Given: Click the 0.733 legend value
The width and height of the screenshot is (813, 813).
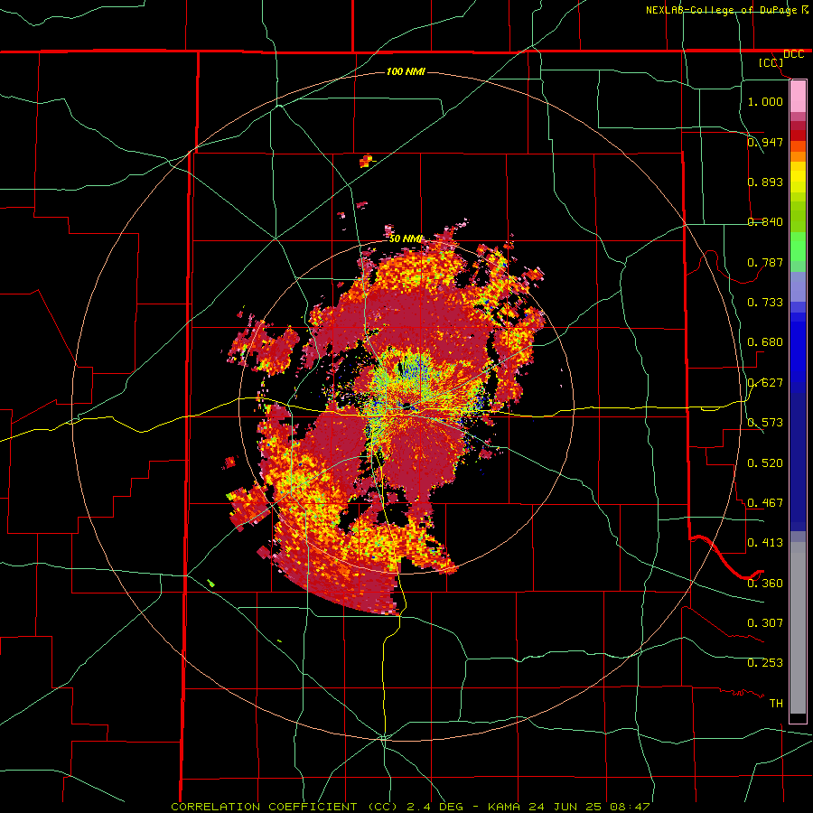Looking at the screenshot, I should pyautogui.click(x=765, y=303).
